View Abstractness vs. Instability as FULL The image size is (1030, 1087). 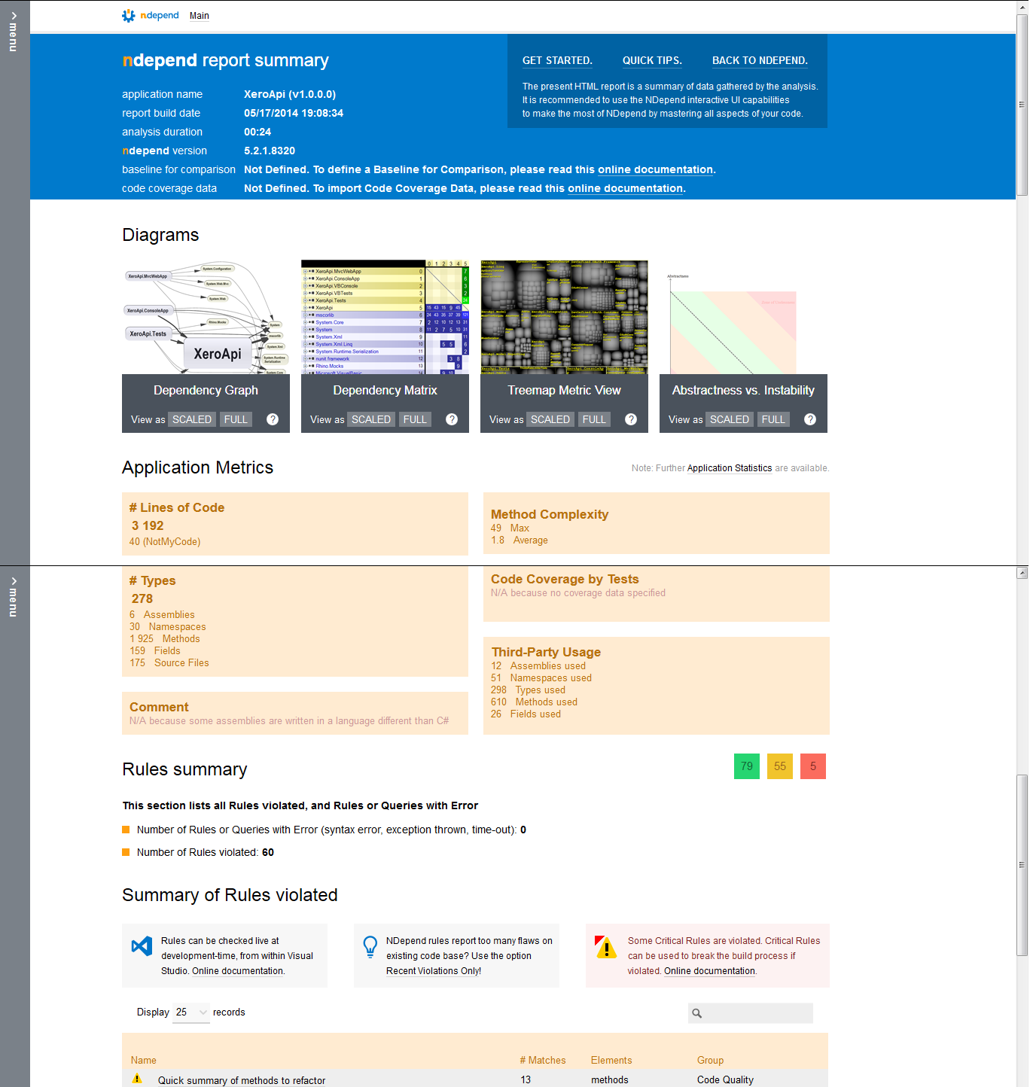[773, 419]
